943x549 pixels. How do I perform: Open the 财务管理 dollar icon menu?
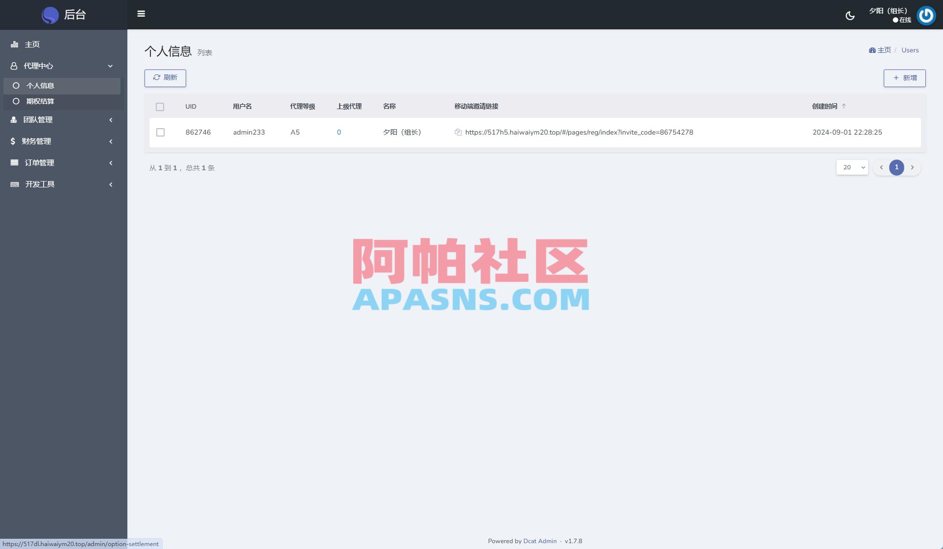[38, 141]
